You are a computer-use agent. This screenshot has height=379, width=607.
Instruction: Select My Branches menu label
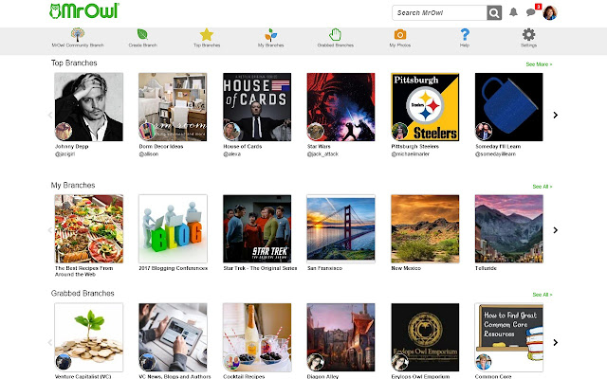[270, 45]
